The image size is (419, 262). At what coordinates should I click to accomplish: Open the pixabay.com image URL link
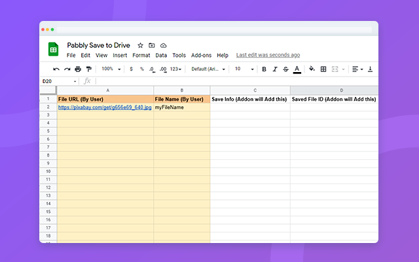pos(105,107)
